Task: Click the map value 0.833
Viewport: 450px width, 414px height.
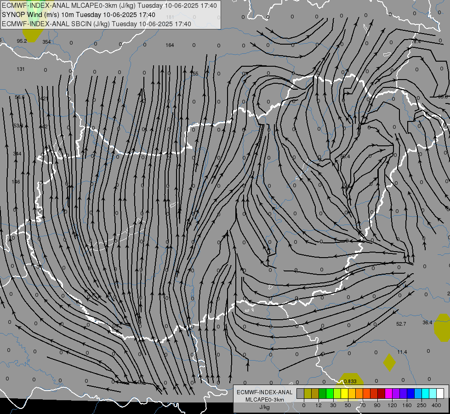Action: (x=350, y=381)
